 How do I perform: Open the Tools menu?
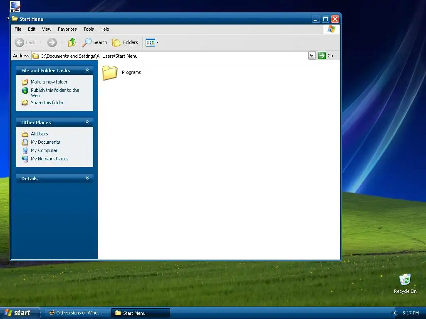(89, 29)
